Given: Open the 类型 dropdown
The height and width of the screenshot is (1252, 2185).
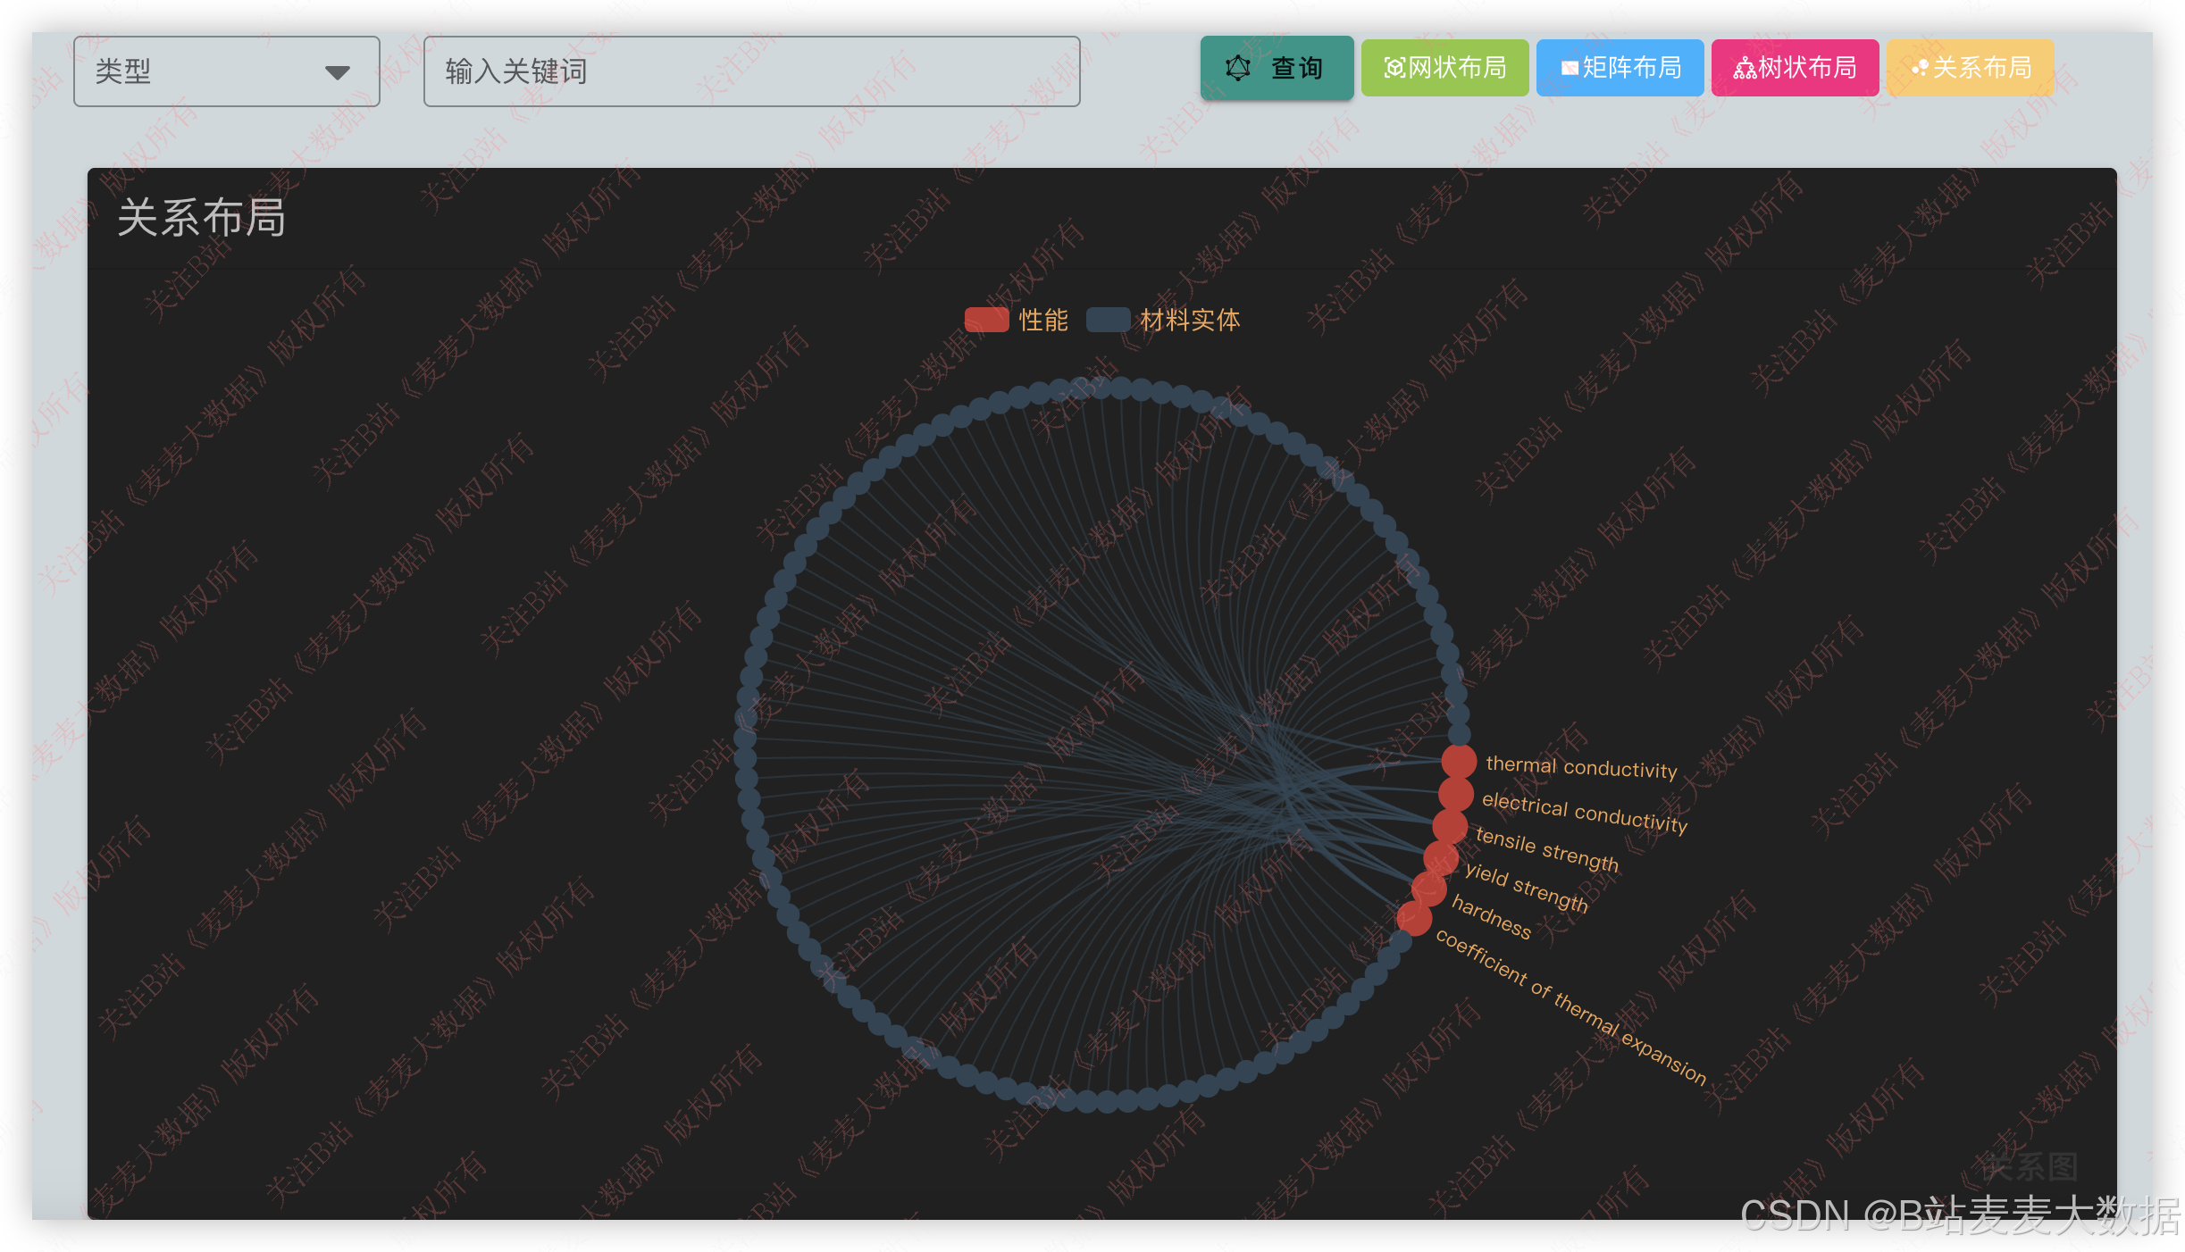Looking at the screenshot, I should (226, 71).
